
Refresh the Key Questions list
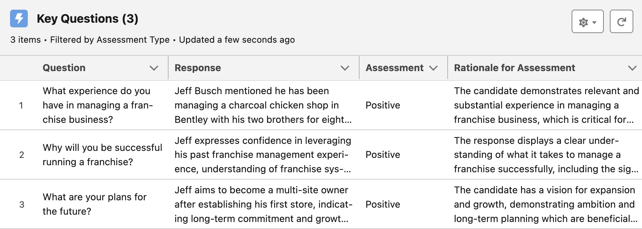point(621,21)
